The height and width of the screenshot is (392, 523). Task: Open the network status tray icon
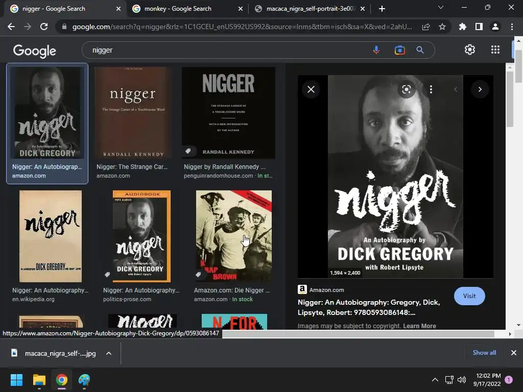(449, 380)
